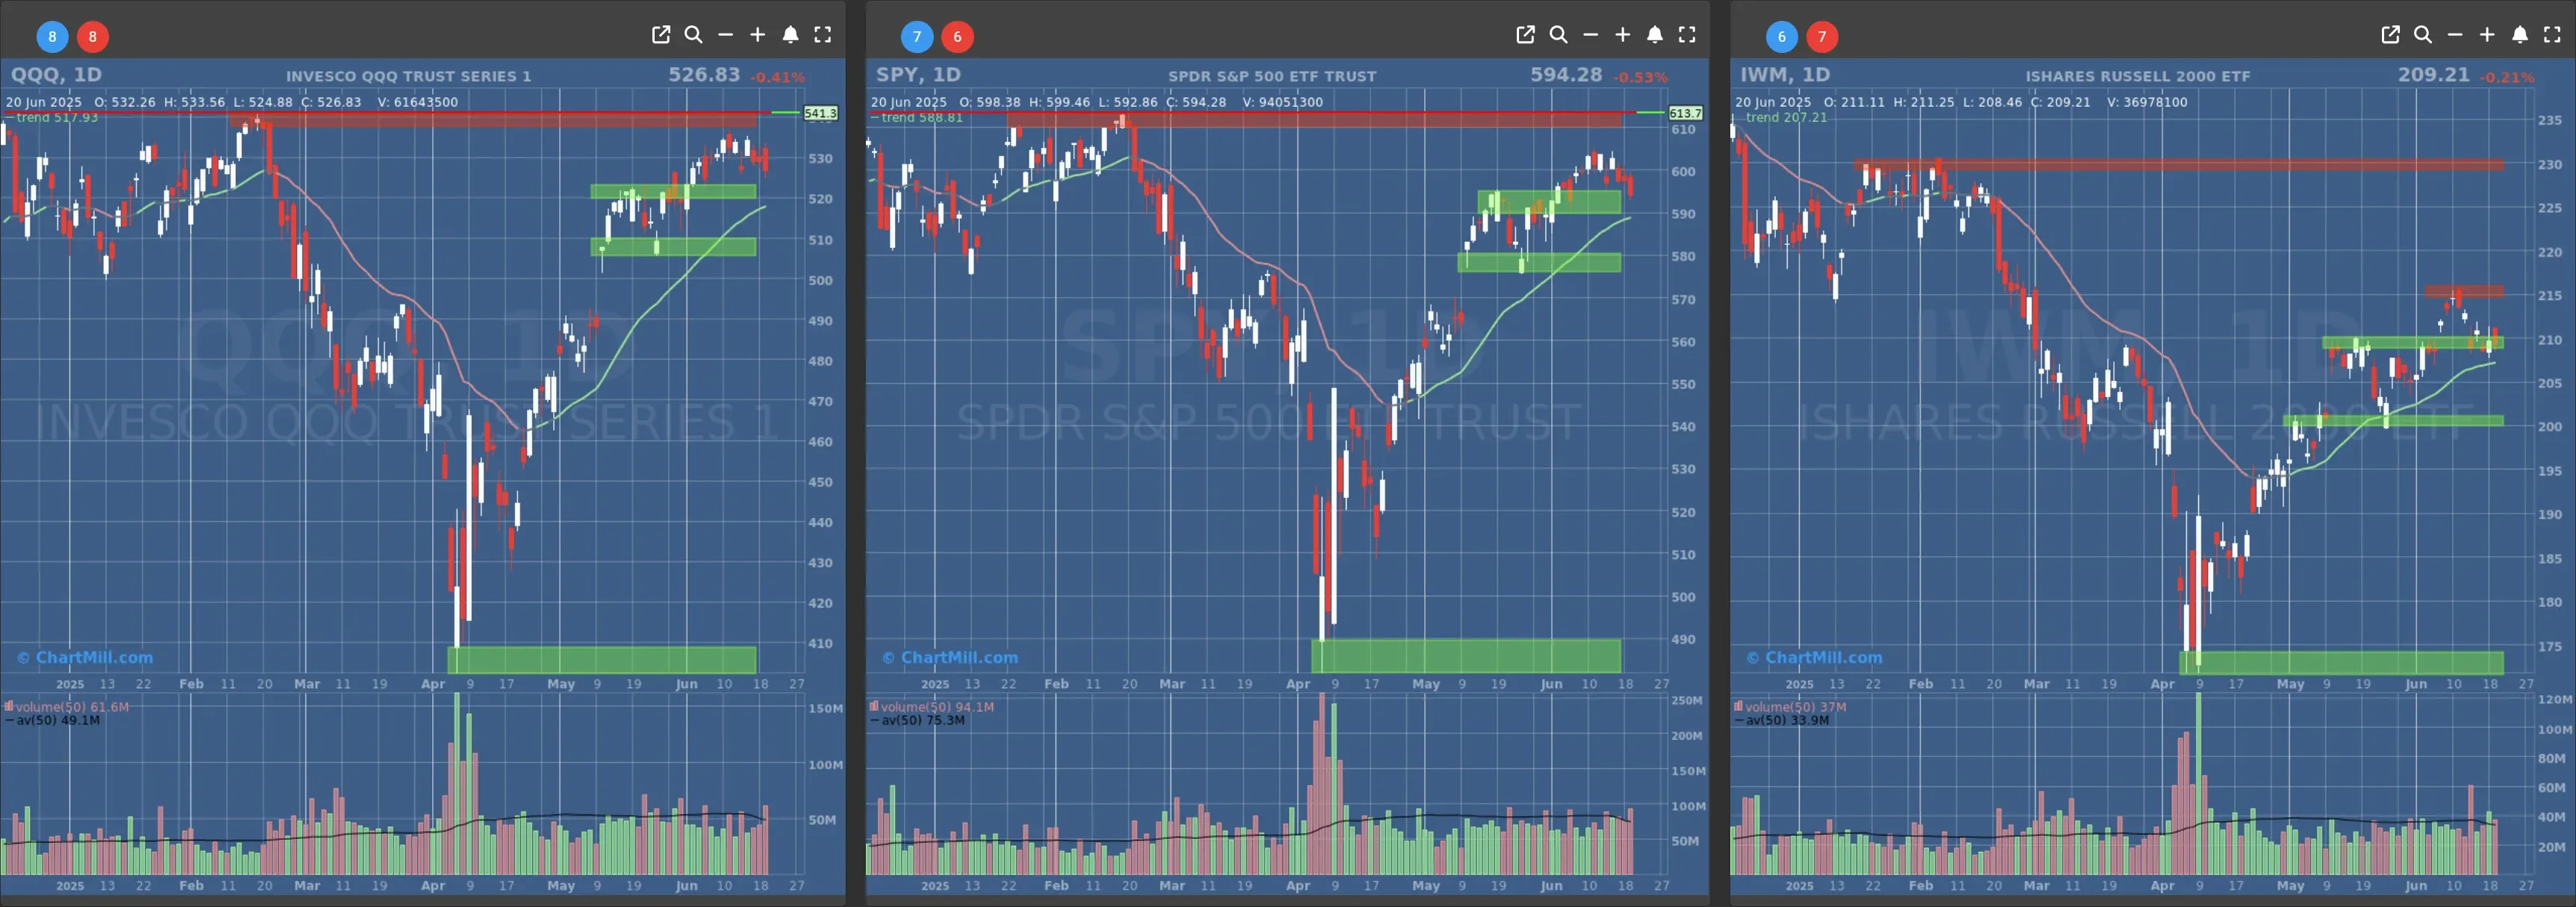Click the -0.21% change on IWM
This screenshot has height=907, width=2576.
pos(2506,77)
